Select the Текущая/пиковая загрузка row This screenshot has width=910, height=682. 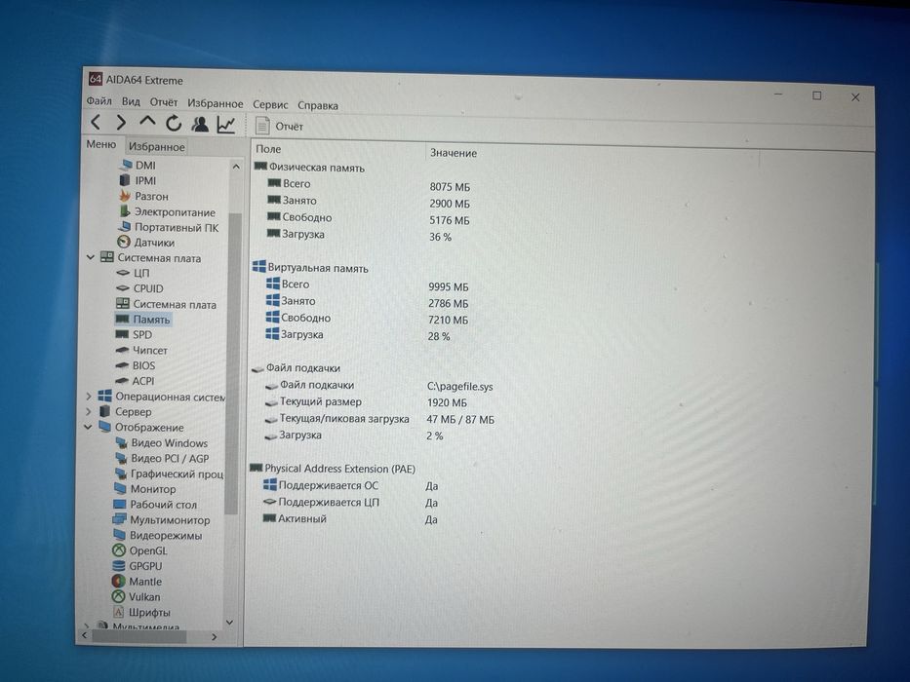[379, 419]
